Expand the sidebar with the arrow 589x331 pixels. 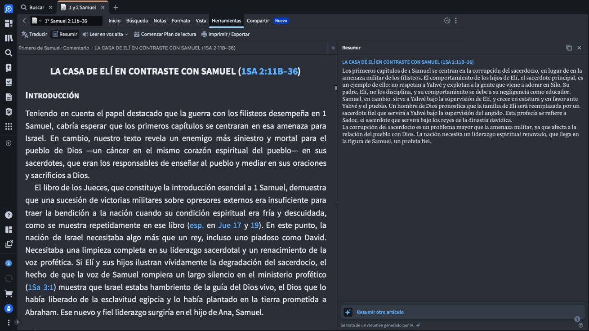(18, 322)
